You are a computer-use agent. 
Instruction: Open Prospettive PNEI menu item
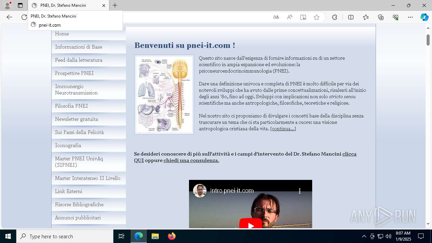(x=89, y=73)
